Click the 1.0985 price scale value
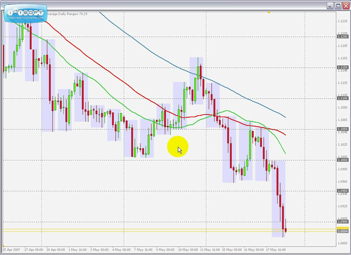 click(x=342, y=169)
